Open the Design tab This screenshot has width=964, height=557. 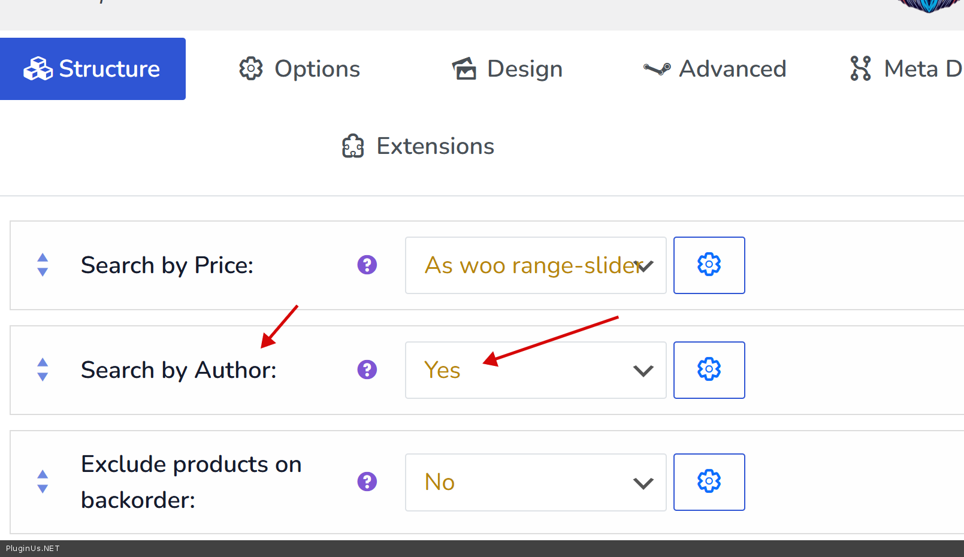pos(507,69)
